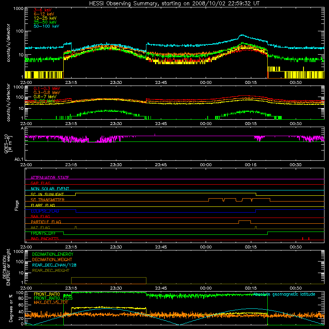Viewport: 329px width, 329px height.
Task: Click the 0.8-7 MeV legend entry
Action: coord(45,97)
